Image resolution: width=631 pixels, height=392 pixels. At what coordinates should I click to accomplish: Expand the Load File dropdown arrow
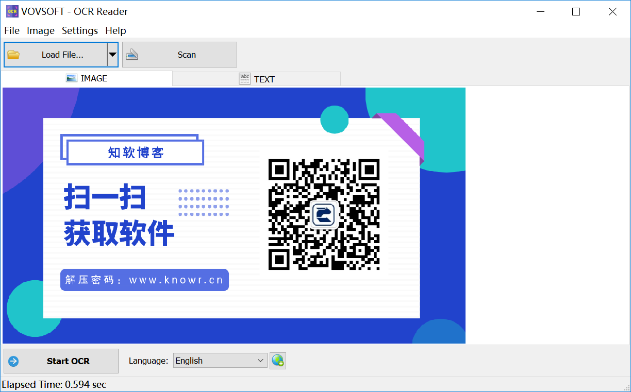[x=112, y=55]
